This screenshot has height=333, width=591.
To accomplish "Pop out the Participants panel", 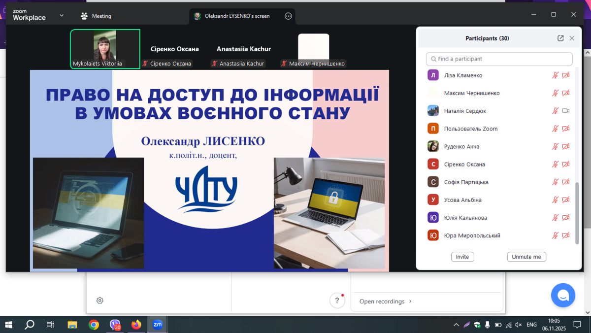I will coord(560,38).
